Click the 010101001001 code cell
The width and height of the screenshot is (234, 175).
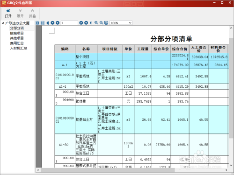click(x=65, y=77)
